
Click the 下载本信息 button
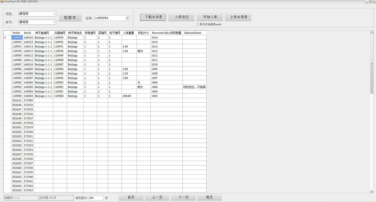[153, 17]
